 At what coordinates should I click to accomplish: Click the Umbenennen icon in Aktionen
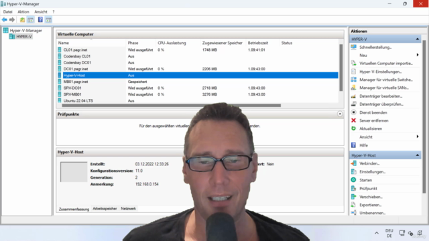(353, 213)
